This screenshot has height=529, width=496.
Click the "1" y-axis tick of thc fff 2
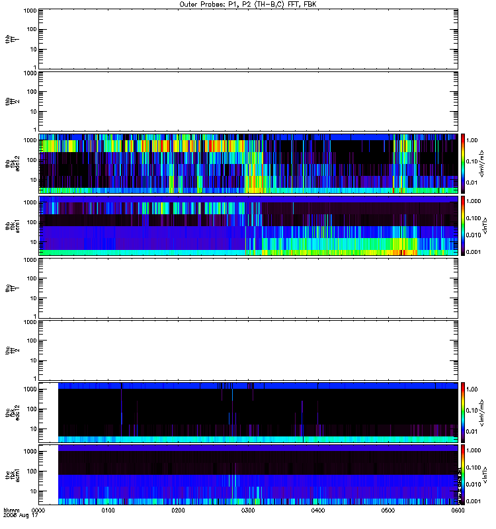tap(35, 378)
